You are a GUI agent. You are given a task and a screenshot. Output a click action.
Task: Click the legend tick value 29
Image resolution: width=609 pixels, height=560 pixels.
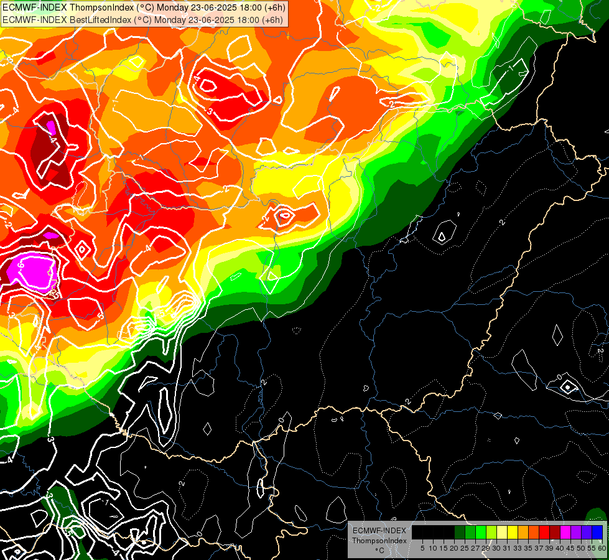click(x=486, y=548)
